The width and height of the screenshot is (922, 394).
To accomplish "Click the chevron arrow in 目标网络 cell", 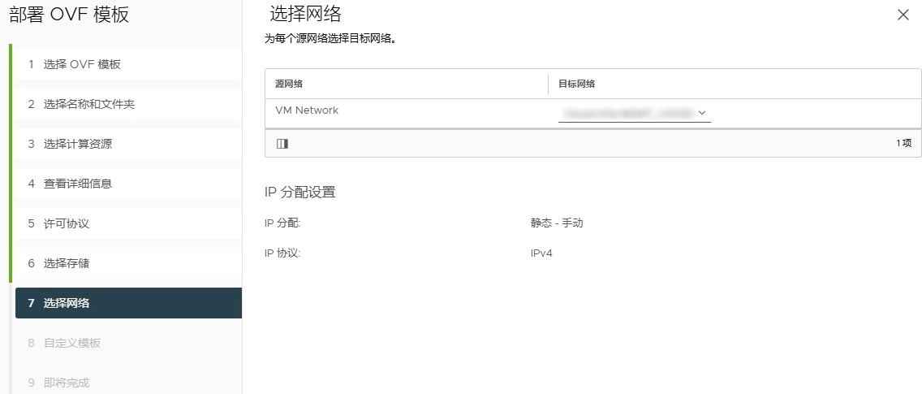I will (701, 113).
